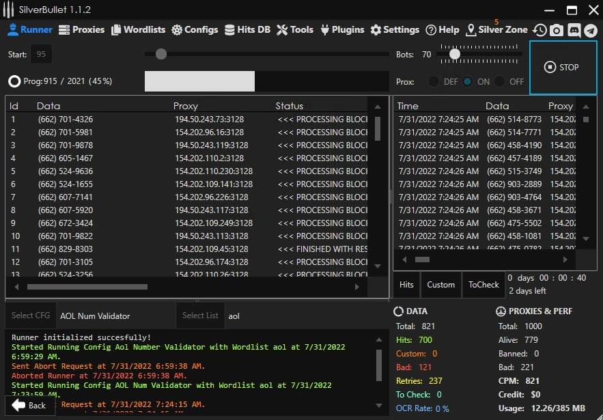Adjust the Bots count slider handle
The image size is (603, 420).
(x=454, y=54)
